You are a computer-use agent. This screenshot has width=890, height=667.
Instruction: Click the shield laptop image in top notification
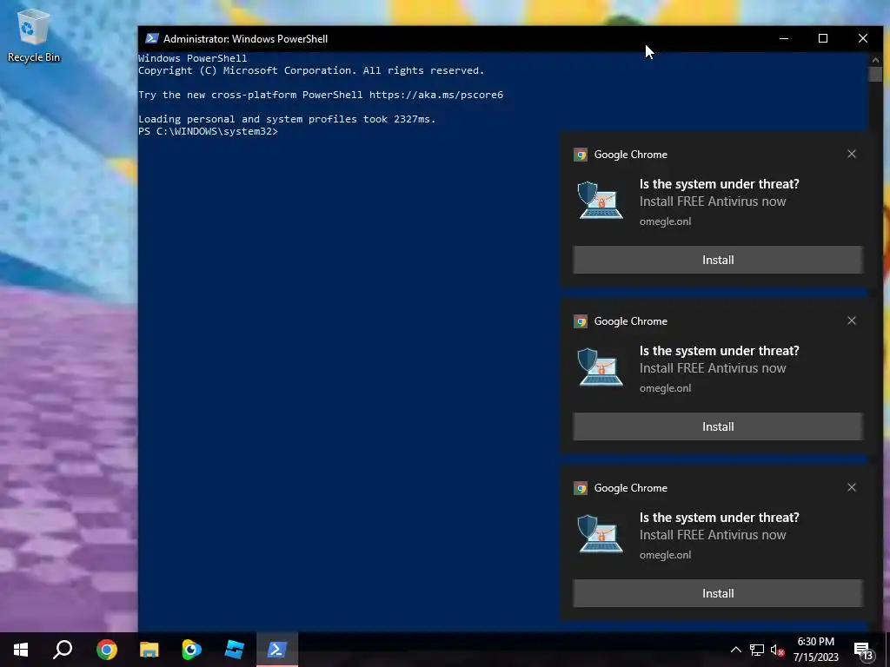600,201
